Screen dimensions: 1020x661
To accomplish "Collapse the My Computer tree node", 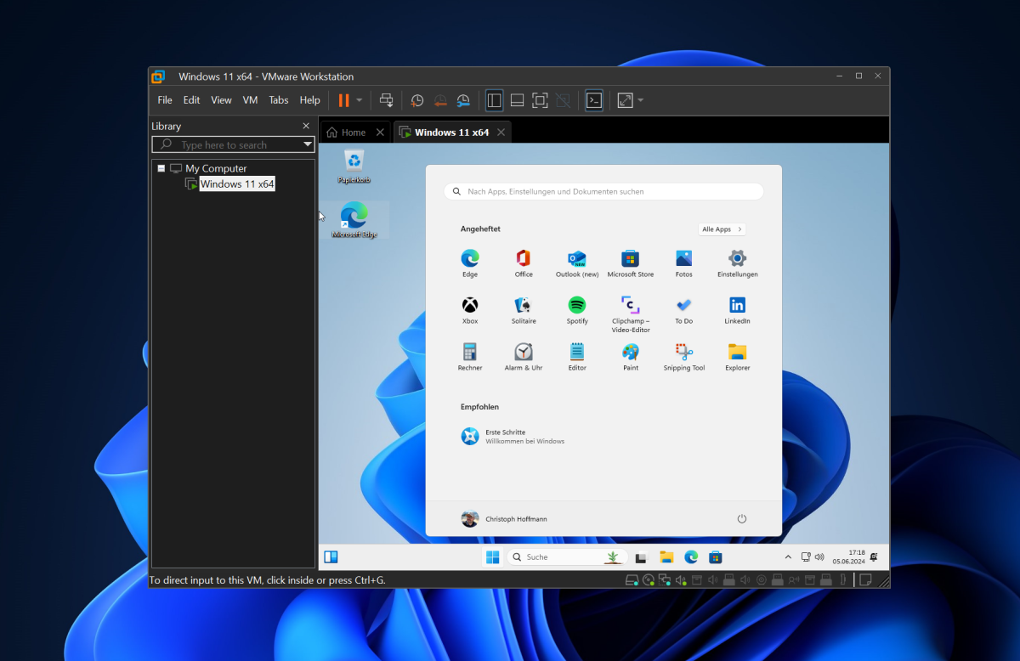I will (x=161, y=168).
